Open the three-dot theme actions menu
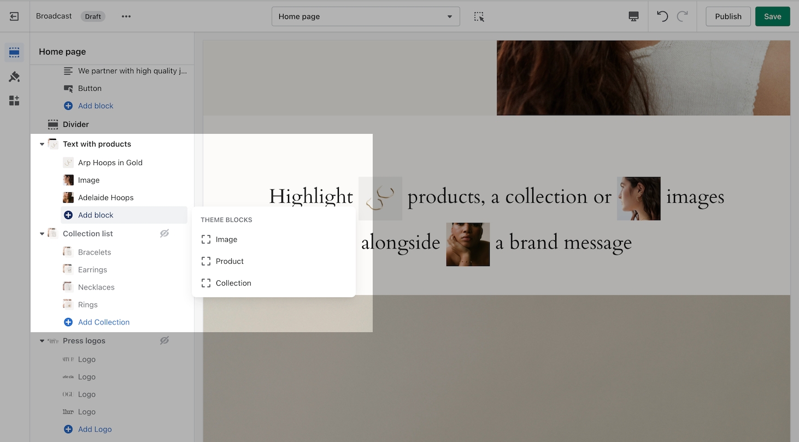Screen dimensions: 799x442 click(x=126, y=16)
